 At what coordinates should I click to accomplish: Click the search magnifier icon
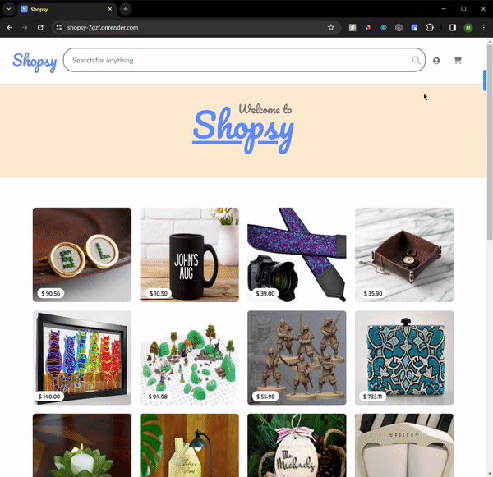click(x=416, y=60)
